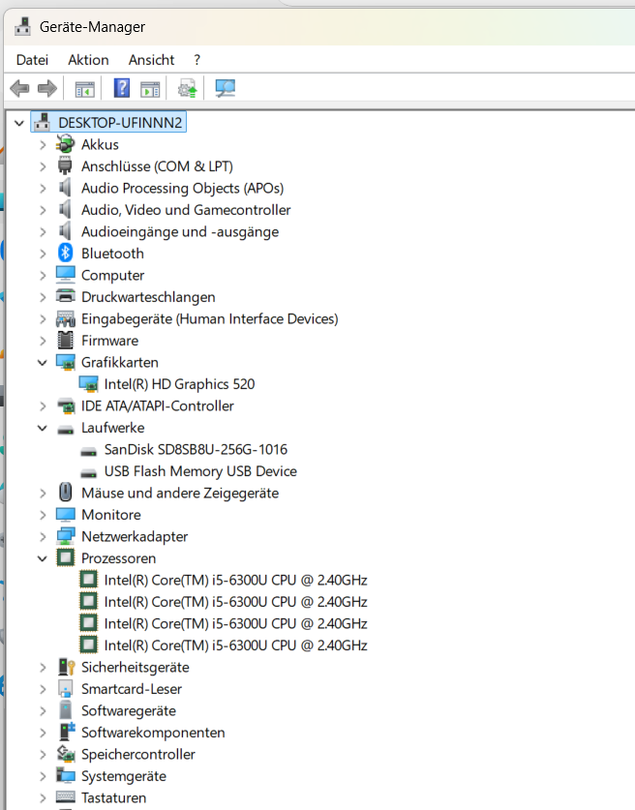Collapse the DESKTOP-UFINNN2 root node
The width and height of the screenshot is (635, 810).
pos(19,123)
